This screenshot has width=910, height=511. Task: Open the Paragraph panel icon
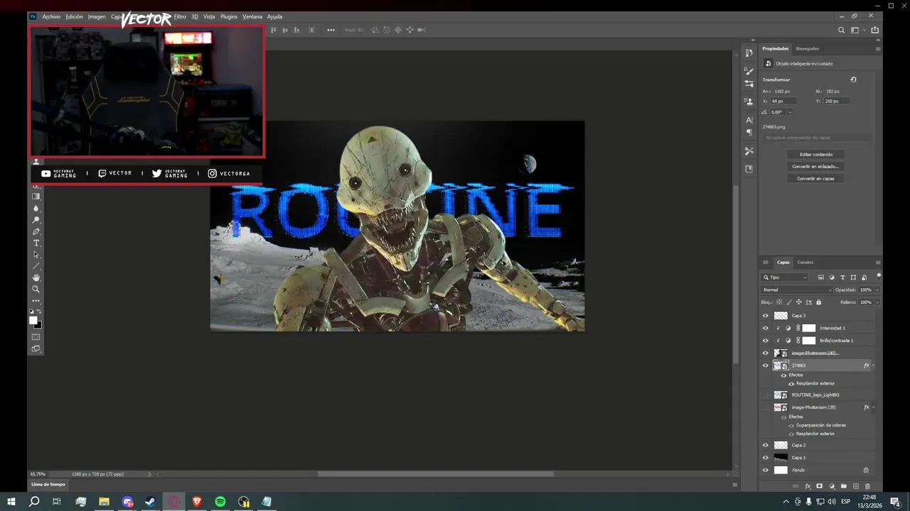[x=749, y=133]
